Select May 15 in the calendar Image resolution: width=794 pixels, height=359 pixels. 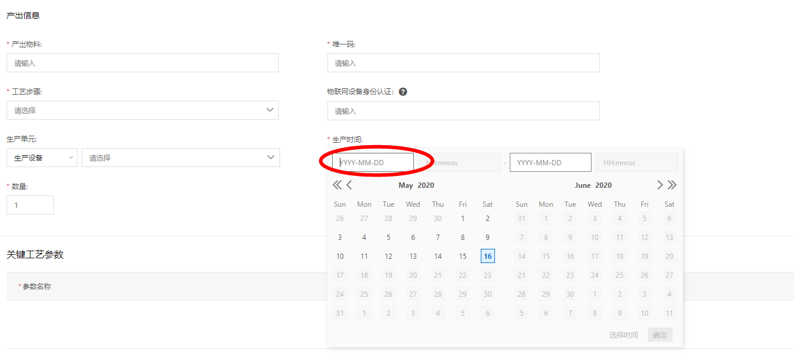click(463, 256)
